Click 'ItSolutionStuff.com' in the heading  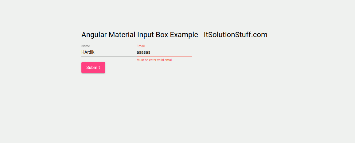tap(236, 35)
